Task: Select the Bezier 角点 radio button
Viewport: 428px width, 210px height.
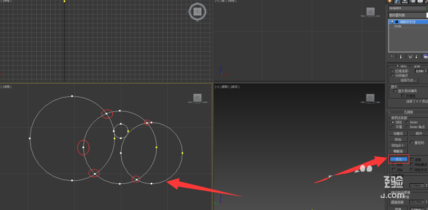Action: click(407, 127)
